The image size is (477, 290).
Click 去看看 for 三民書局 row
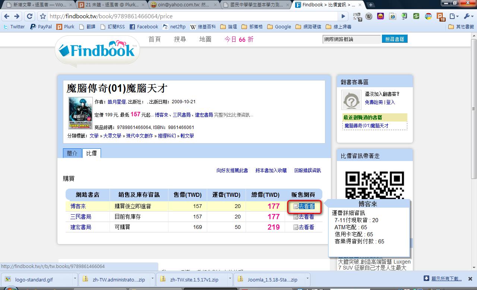pyautogui.click(x=304, y=217)
